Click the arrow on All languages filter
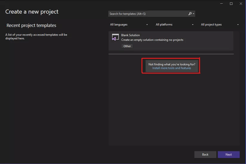246x164 pixels. [x=147, y=25]
